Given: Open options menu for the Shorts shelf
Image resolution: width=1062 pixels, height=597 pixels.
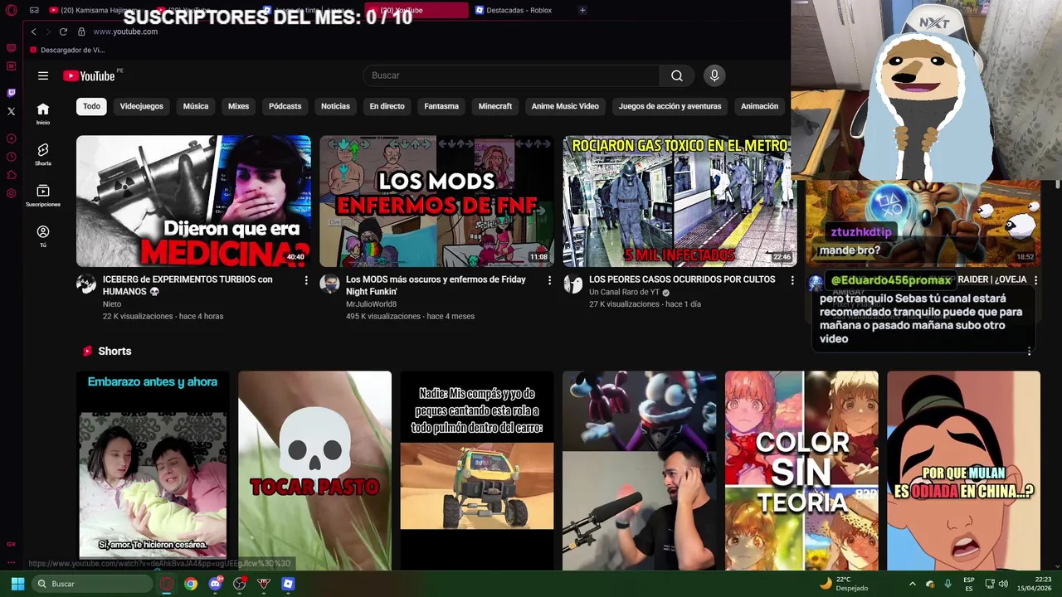Looking at the screenshot, I should [x=1030, y=352].
